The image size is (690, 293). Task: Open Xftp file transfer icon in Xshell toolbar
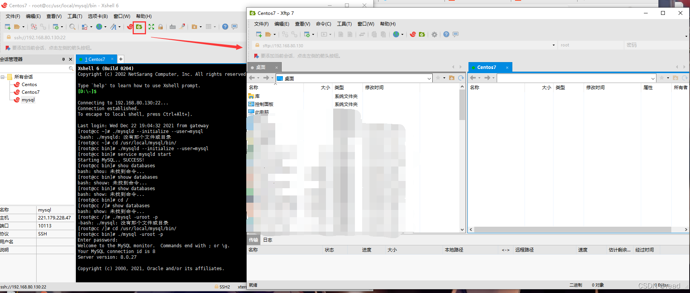139,27
